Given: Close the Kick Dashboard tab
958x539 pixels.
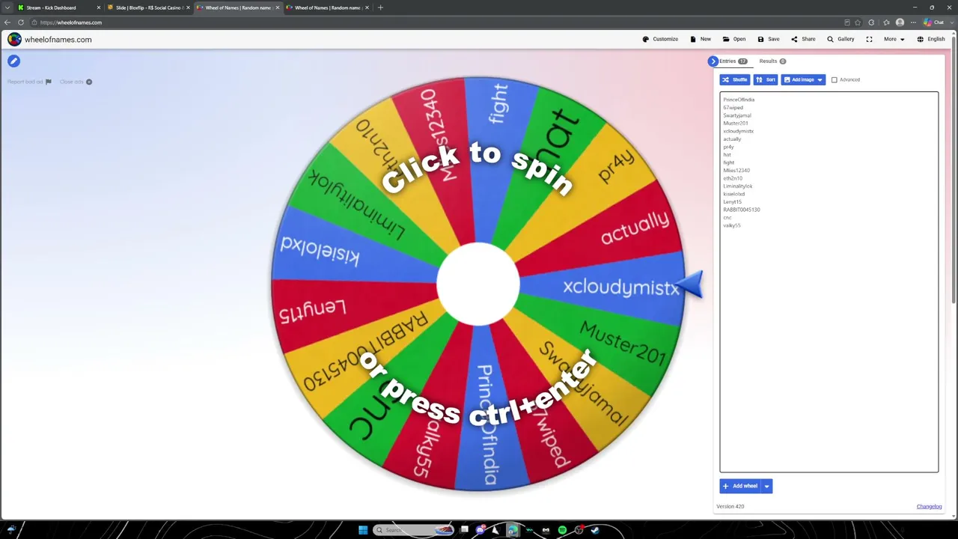Looking at the screenshot, I should [x=98, y=7].
